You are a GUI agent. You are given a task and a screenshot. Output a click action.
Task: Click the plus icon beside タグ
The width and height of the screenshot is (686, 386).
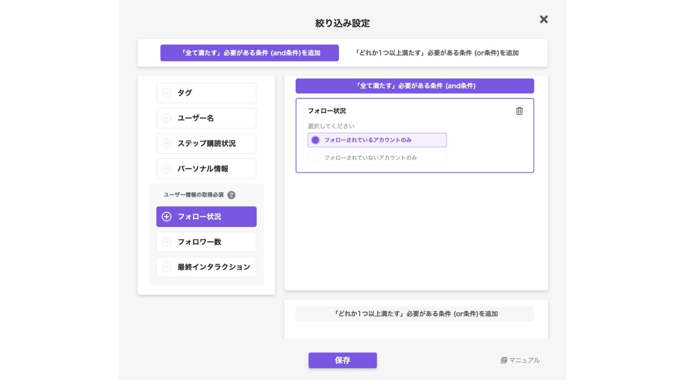(166, 93)
